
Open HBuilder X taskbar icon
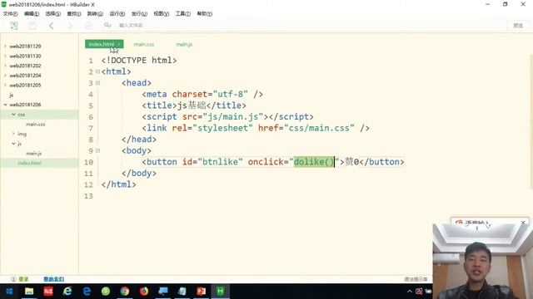click(220, 292)
